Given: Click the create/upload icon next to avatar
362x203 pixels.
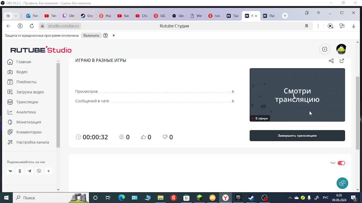Looking at the screenshot, I should [325, 49].
